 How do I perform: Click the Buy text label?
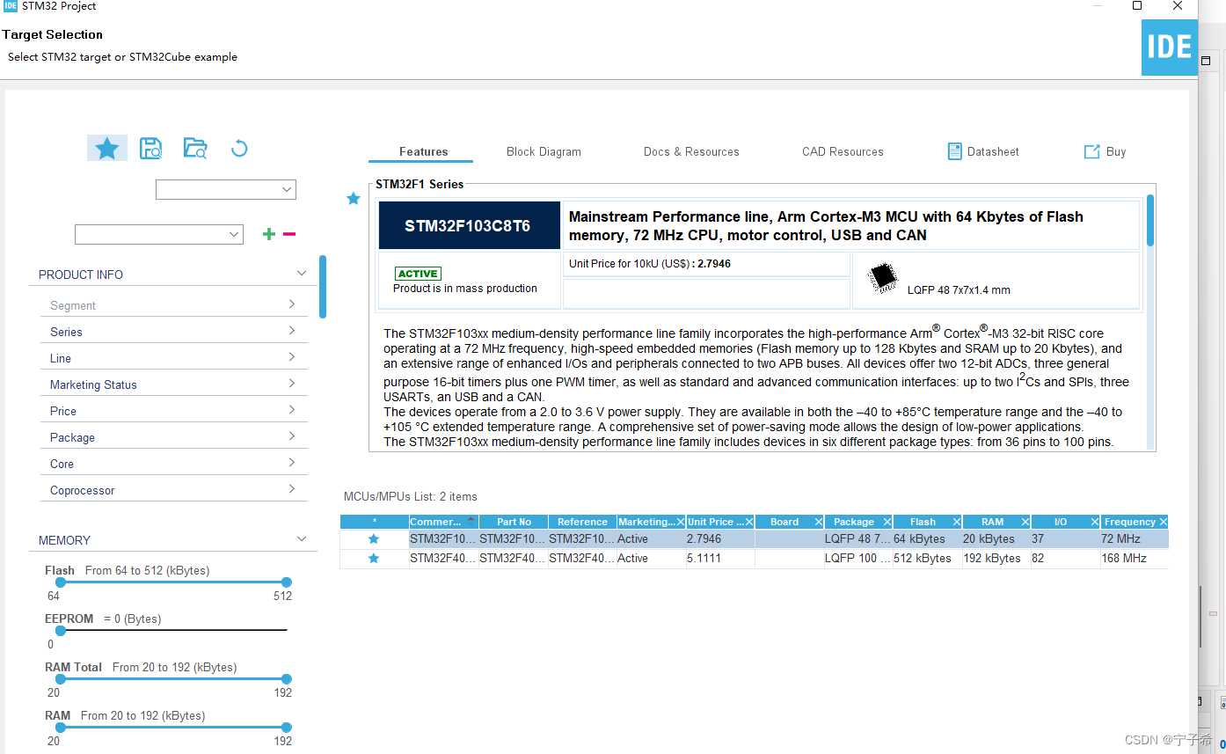[x=1116, y=151]
